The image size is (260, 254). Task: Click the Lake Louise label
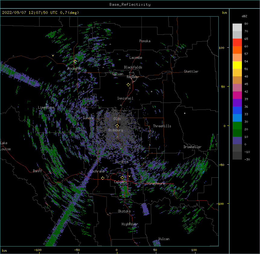pyautogui.click(x=5, y=146)
